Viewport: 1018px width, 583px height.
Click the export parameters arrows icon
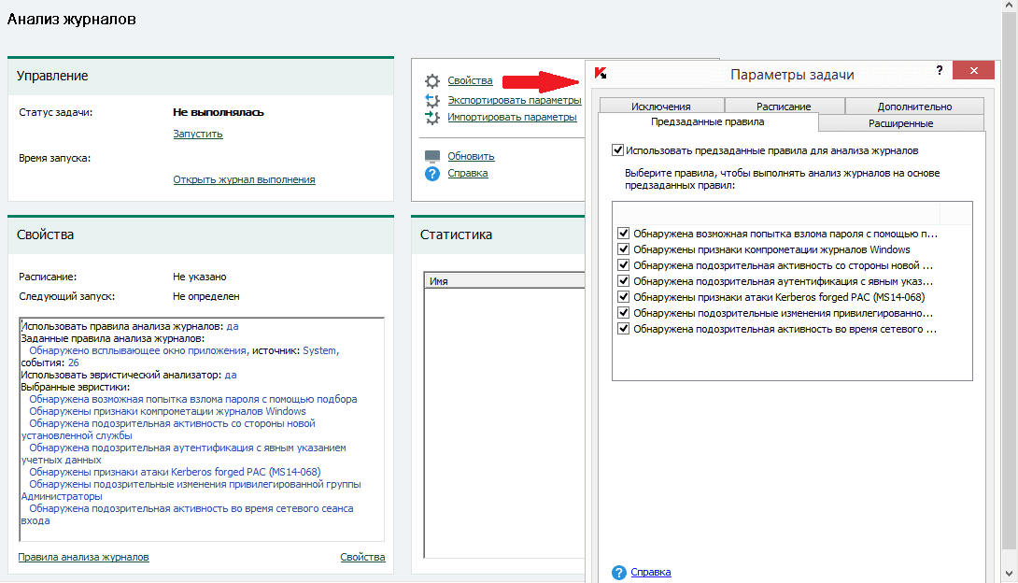tap(431, 100)
